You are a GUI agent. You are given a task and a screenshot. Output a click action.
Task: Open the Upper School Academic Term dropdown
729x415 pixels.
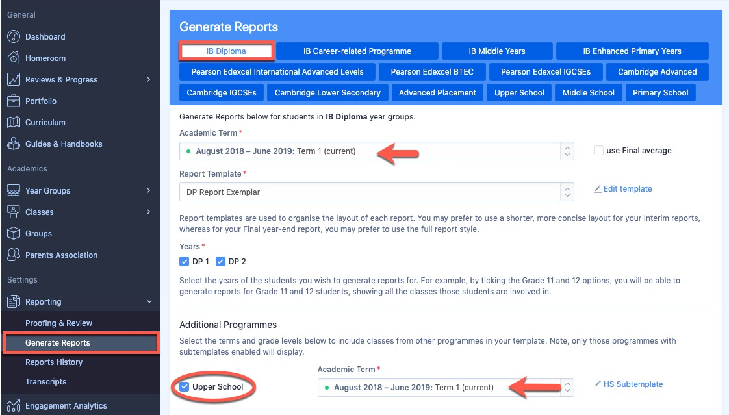pos(446,388)
